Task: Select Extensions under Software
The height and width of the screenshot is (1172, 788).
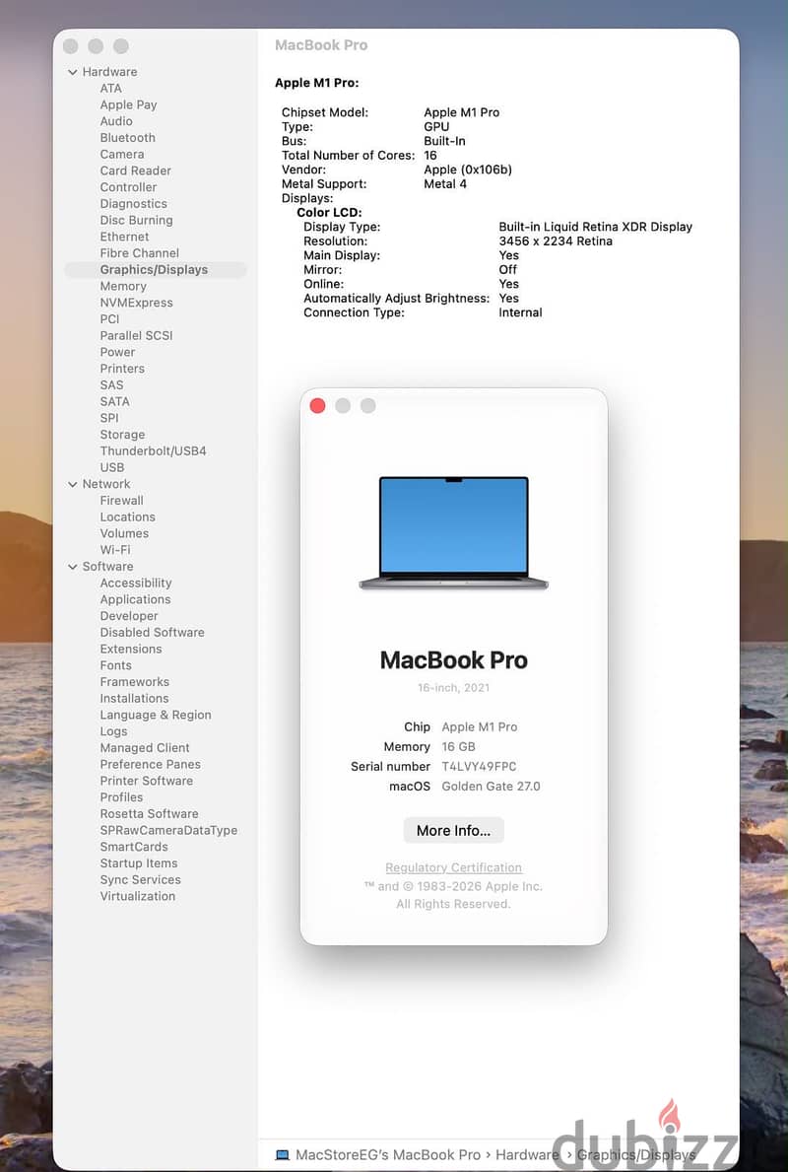Action: pos(131,649)
